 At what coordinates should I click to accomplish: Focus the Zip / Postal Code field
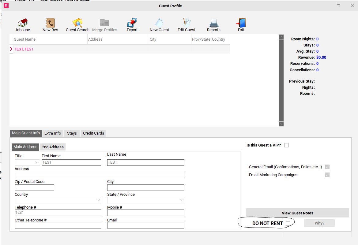point(35,188)
